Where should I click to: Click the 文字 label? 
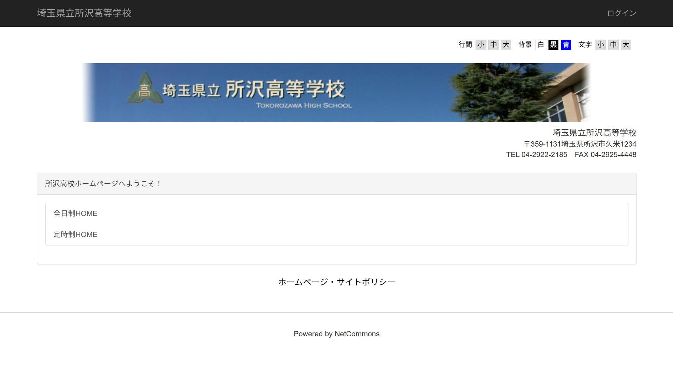click(585, 45)
